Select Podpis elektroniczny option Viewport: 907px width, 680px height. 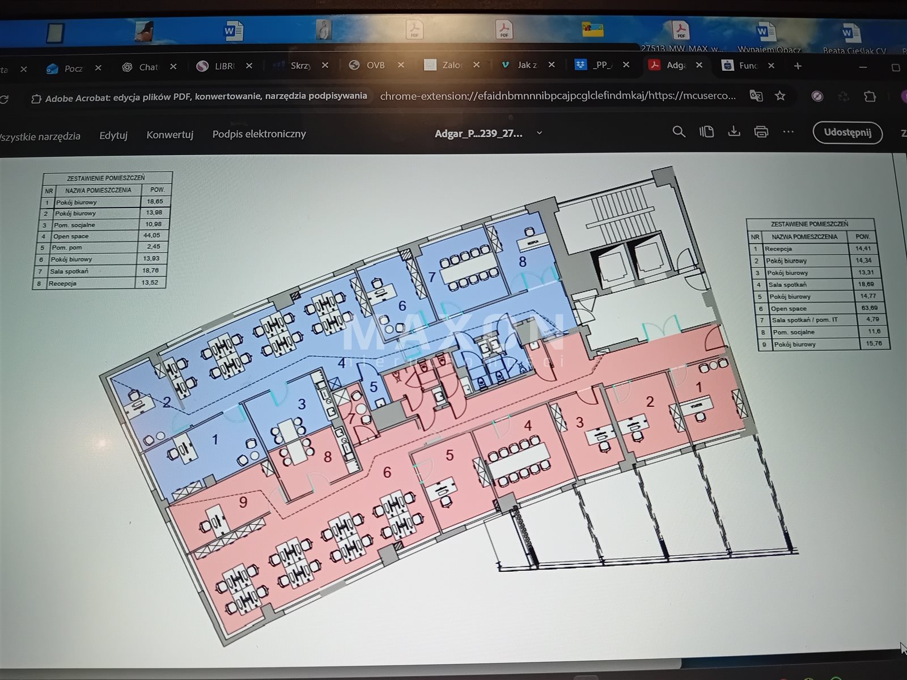(259, 134)
